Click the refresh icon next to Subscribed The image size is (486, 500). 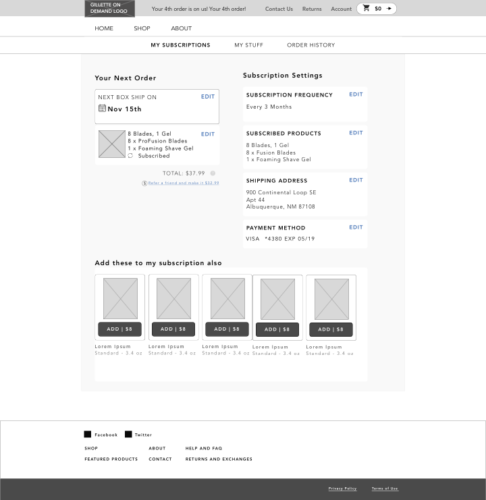pyautogui.click(x=130, y=156)
